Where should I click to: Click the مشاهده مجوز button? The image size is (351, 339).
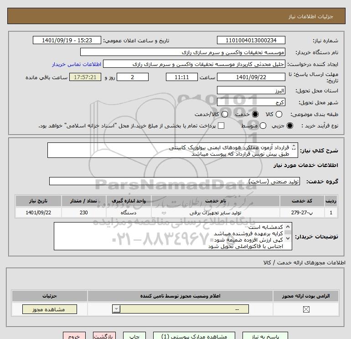click(x=50, y=309)
